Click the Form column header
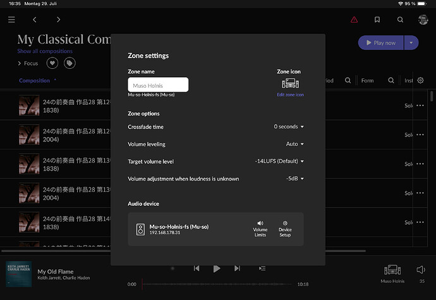Viewport: 436px width, 300px height. click(367, 81)
